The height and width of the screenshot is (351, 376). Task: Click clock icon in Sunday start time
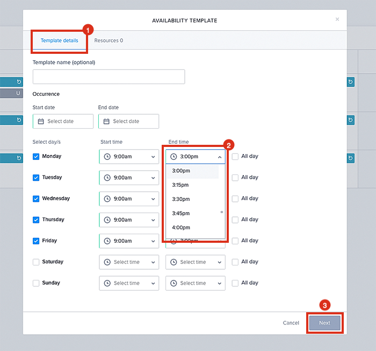[x=107, y=283]
